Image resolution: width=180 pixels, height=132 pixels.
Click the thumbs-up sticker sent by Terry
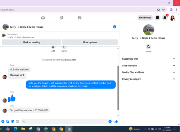(12, 98)
